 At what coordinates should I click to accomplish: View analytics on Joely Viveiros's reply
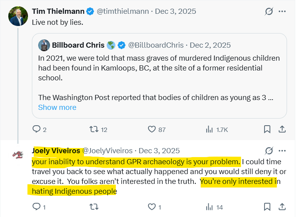[209, 207]
